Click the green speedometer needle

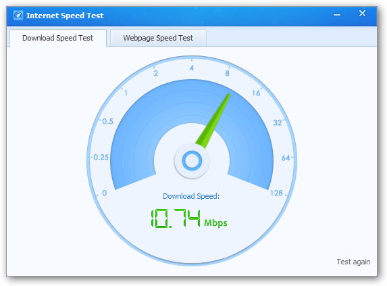(x=213, y=121)
